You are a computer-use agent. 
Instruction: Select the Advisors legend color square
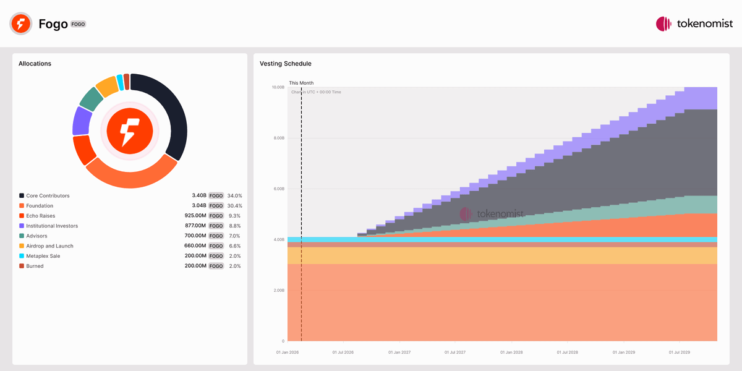[22, 236]
